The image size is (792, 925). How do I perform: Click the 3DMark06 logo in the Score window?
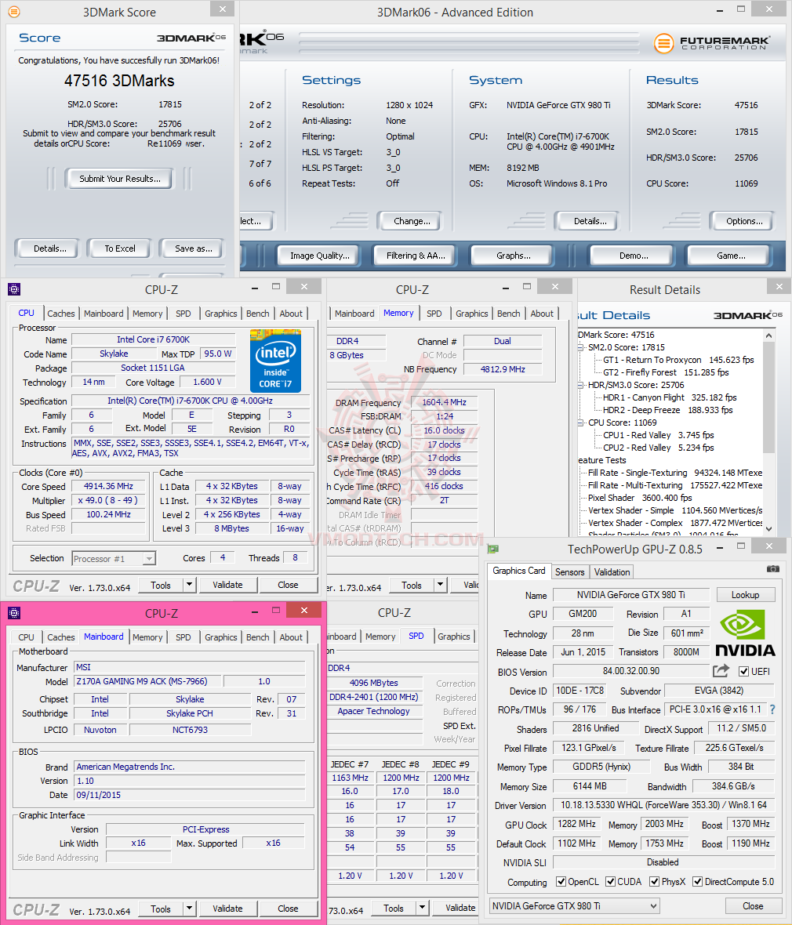click(191, 38)
